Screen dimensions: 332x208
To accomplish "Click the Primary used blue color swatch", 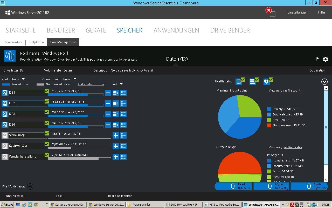I will tap(269, 109).
